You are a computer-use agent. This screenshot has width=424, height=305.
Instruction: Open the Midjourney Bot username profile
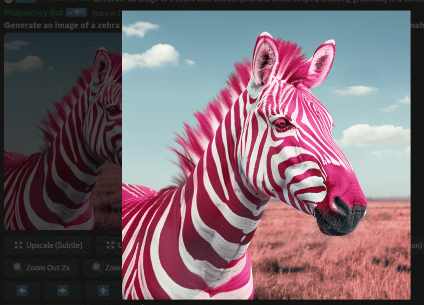pos(34,13)
